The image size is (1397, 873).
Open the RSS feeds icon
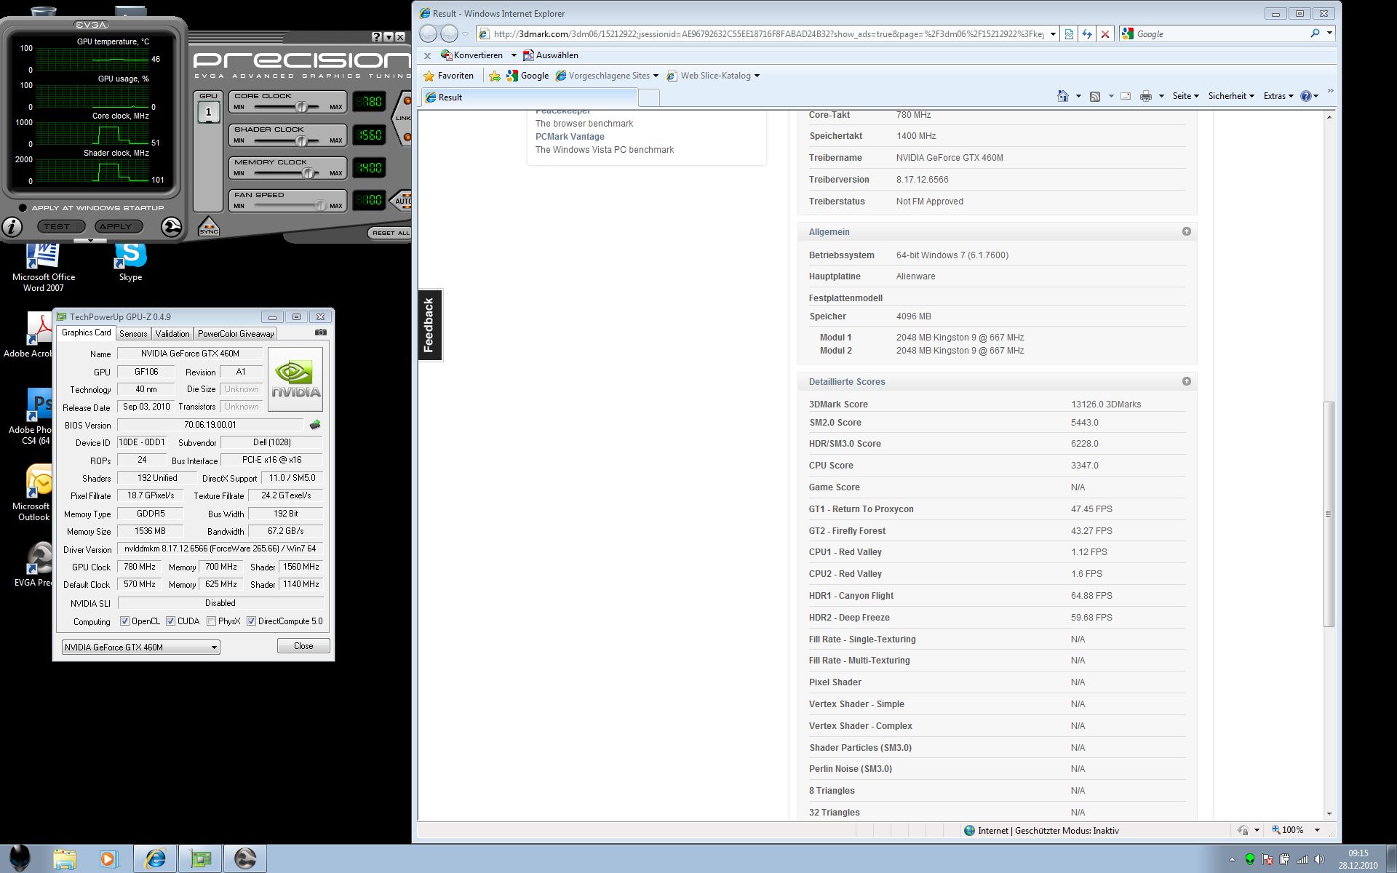point(1094,96)
